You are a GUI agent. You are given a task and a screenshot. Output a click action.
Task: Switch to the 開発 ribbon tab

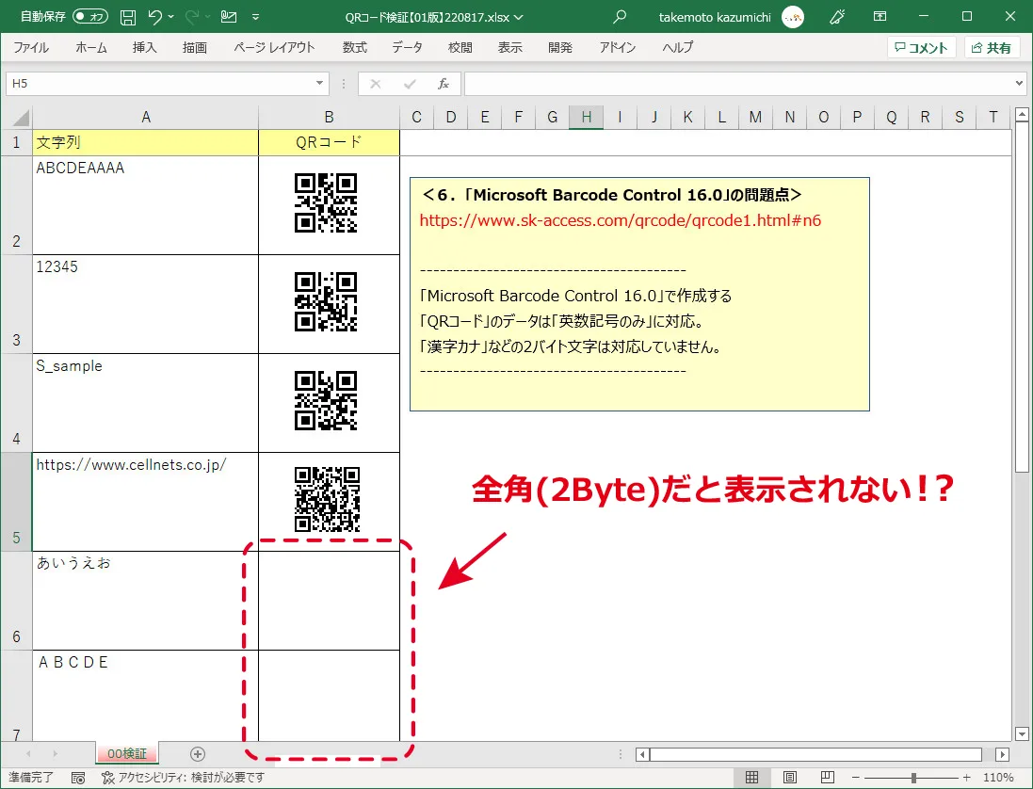(560, 47)
